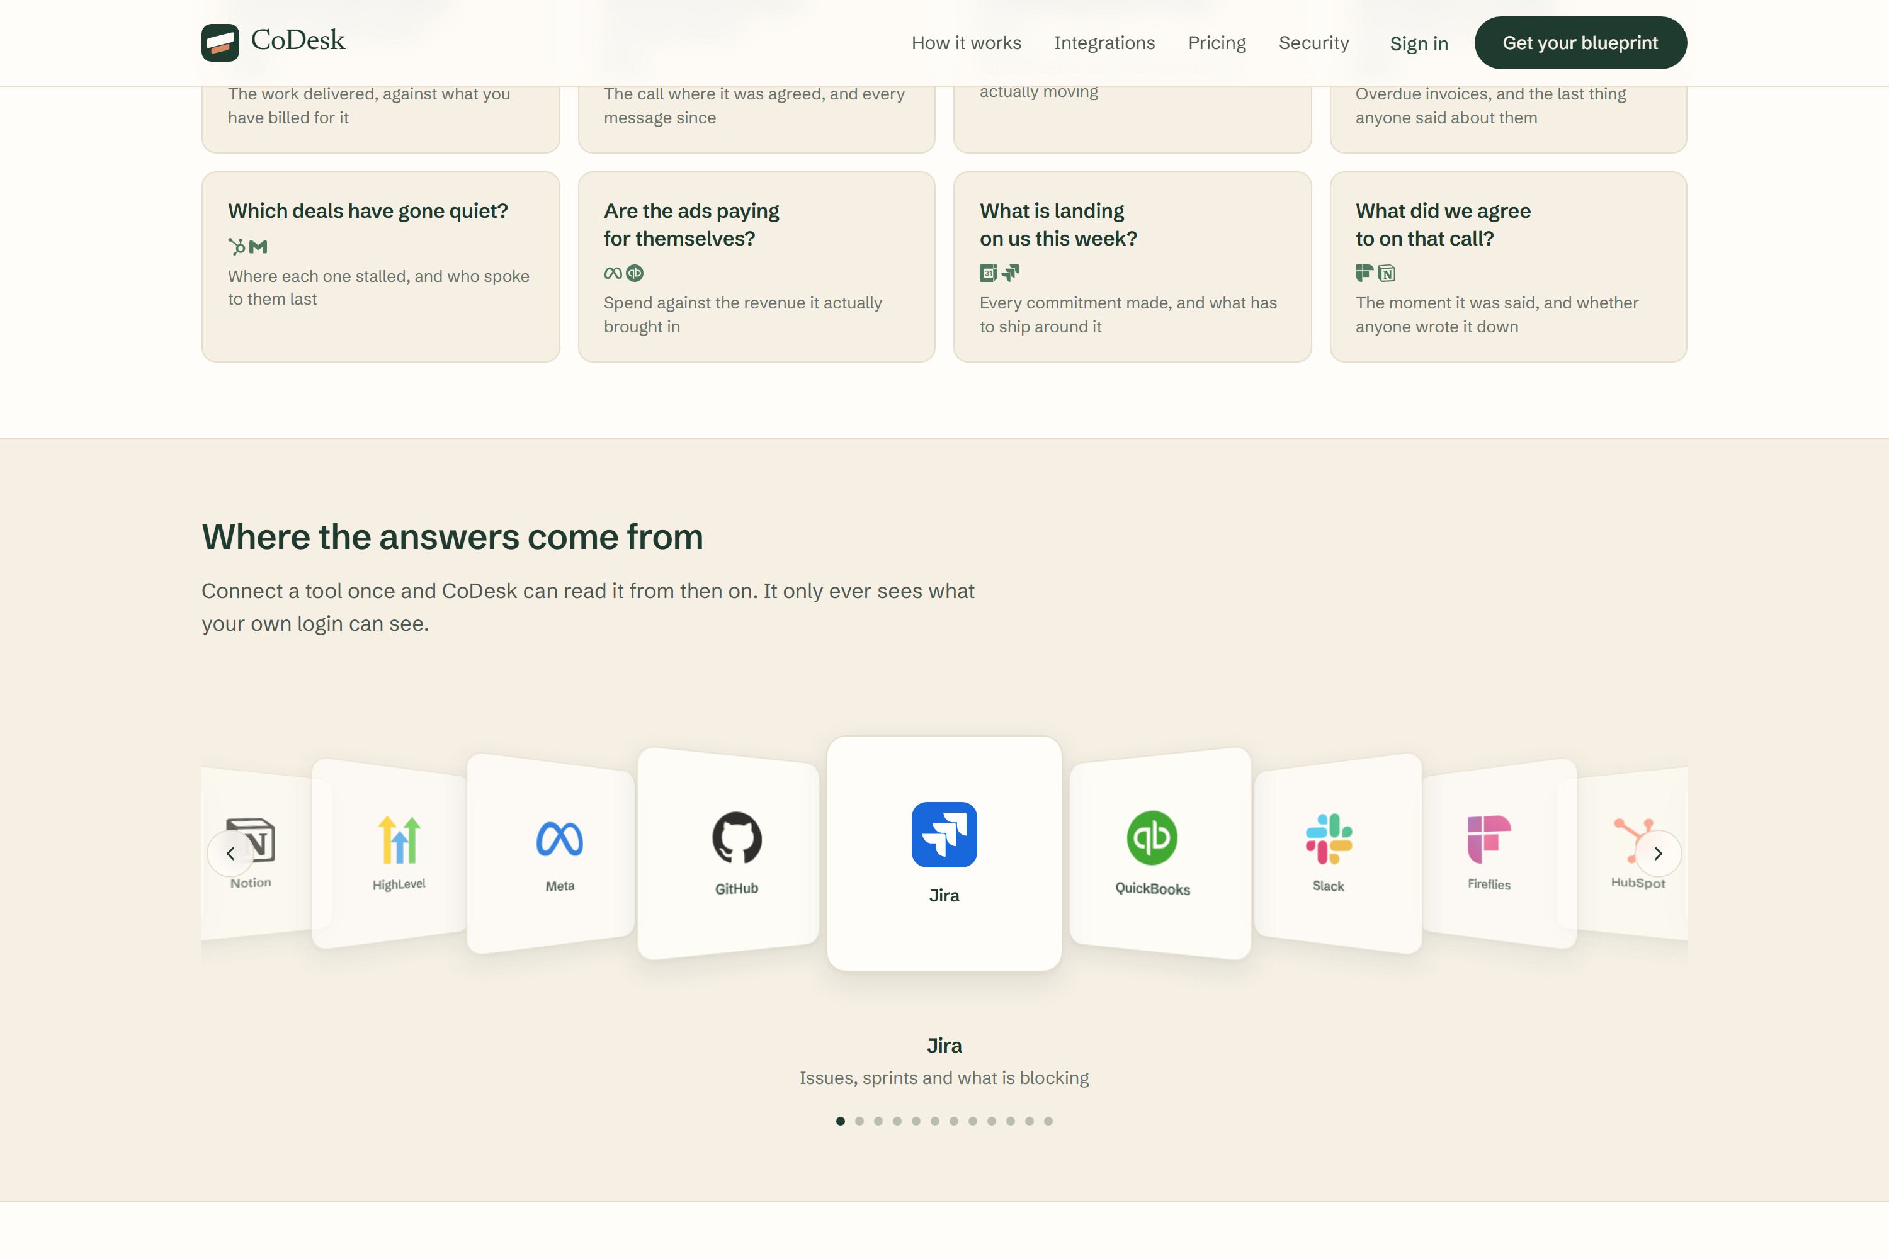
Task: Click 'The work delivered' card text
Action: [x=368, y=105]
